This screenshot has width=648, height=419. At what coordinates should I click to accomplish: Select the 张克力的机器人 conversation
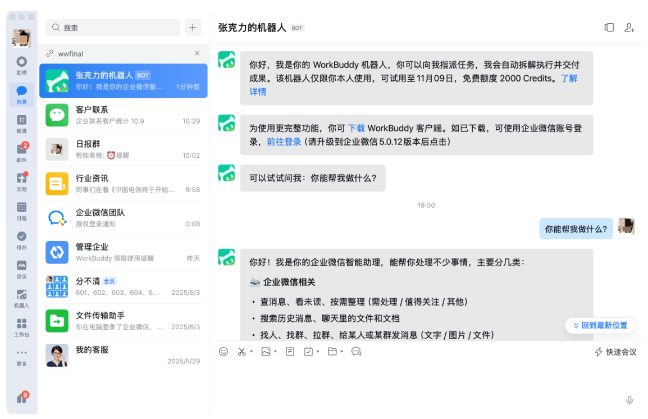point(123,80)
